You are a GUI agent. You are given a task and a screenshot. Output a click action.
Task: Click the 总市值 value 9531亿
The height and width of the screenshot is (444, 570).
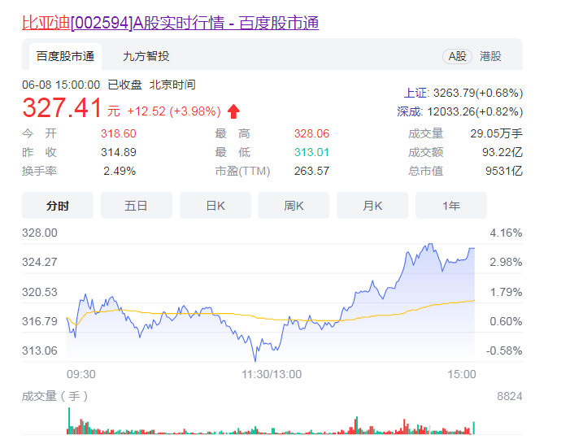pos(504,171)
